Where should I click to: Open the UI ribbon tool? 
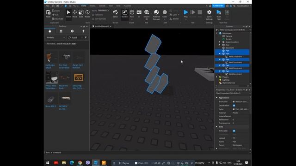139,14
